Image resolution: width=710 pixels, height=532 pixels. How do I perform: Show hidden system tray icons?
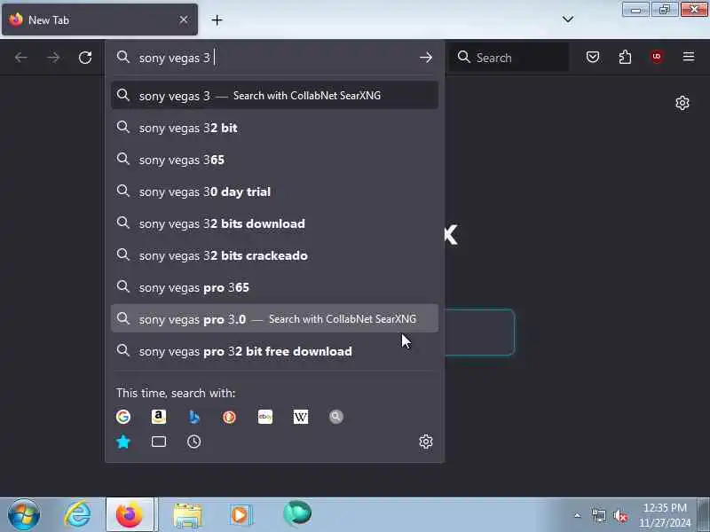pyautogui.click(x=578, y=515)
